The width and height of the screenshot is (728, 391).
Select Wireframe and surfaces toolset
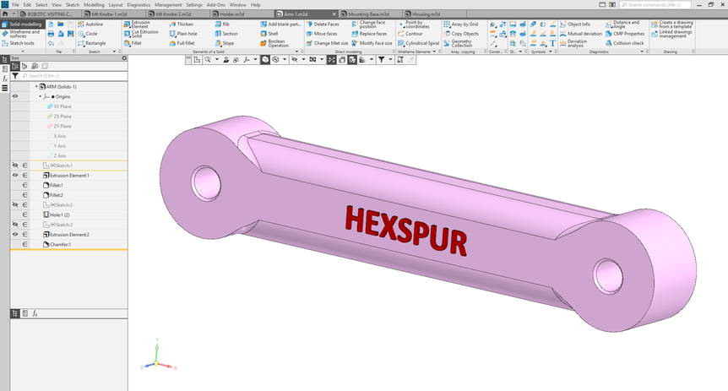tap(21, 34)
